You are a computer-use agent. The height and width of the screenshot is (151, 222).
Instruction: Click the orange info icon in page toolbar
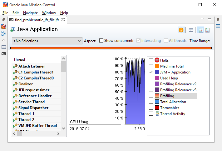[181, 30]
